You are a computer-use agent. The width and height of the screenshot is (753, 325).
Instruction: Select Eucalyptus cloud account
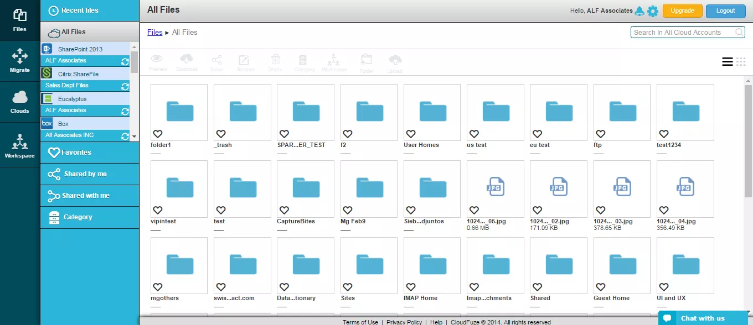(x=85, y=99)
